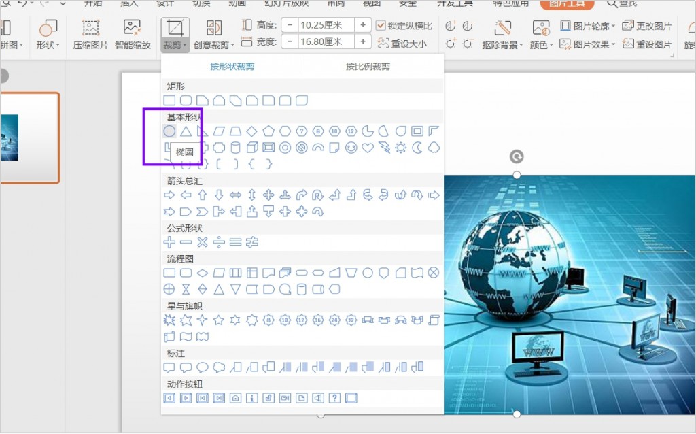Select the hexagon crop shape
696x434 pixels.
285,131
